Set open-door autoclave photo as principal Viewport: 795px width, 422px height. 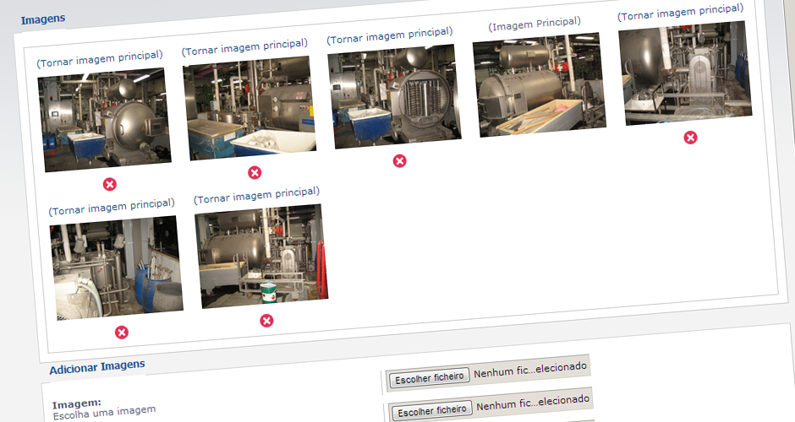click(390, 35)
